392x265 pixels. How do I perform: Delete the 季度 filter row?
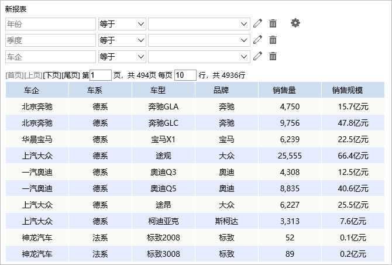click(x=273, y=40)
